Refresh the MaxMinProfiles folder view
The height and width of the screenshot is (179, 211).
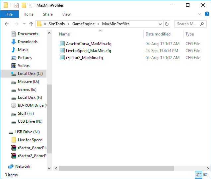(167, 24)
